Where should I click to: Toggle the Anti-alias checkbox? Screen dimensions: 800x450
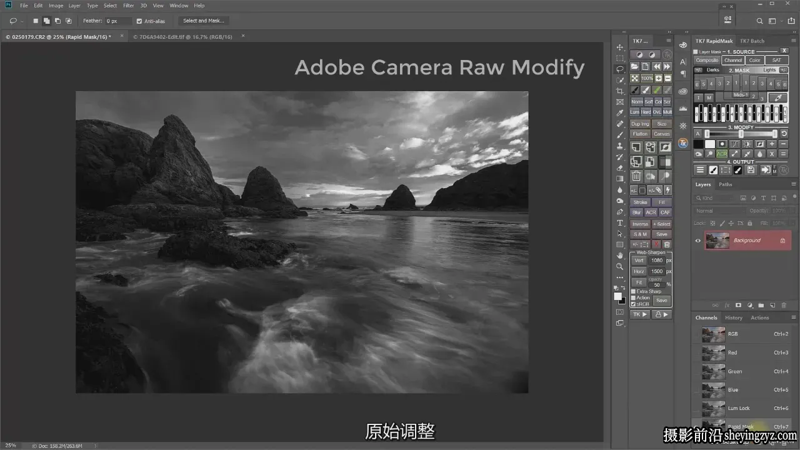coord(139,21)
